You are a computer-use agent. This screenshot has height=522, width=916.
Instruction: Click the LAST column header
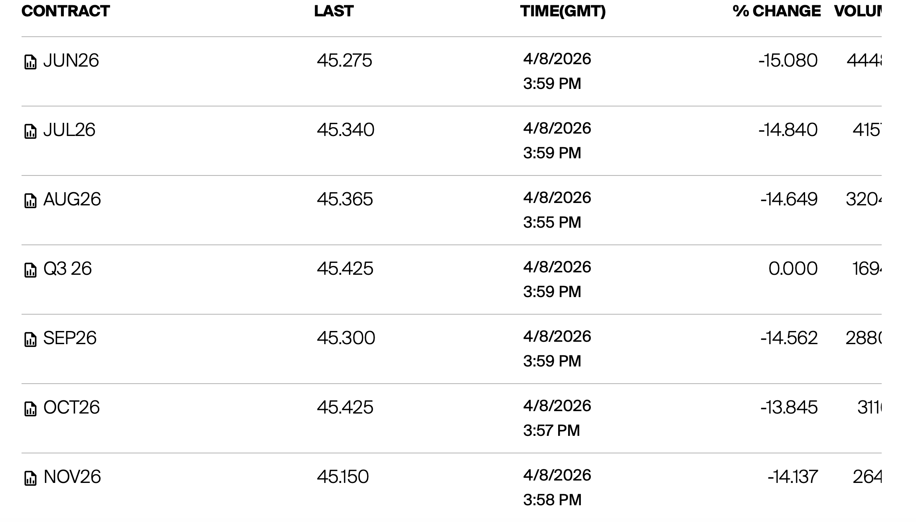[334, 11]
